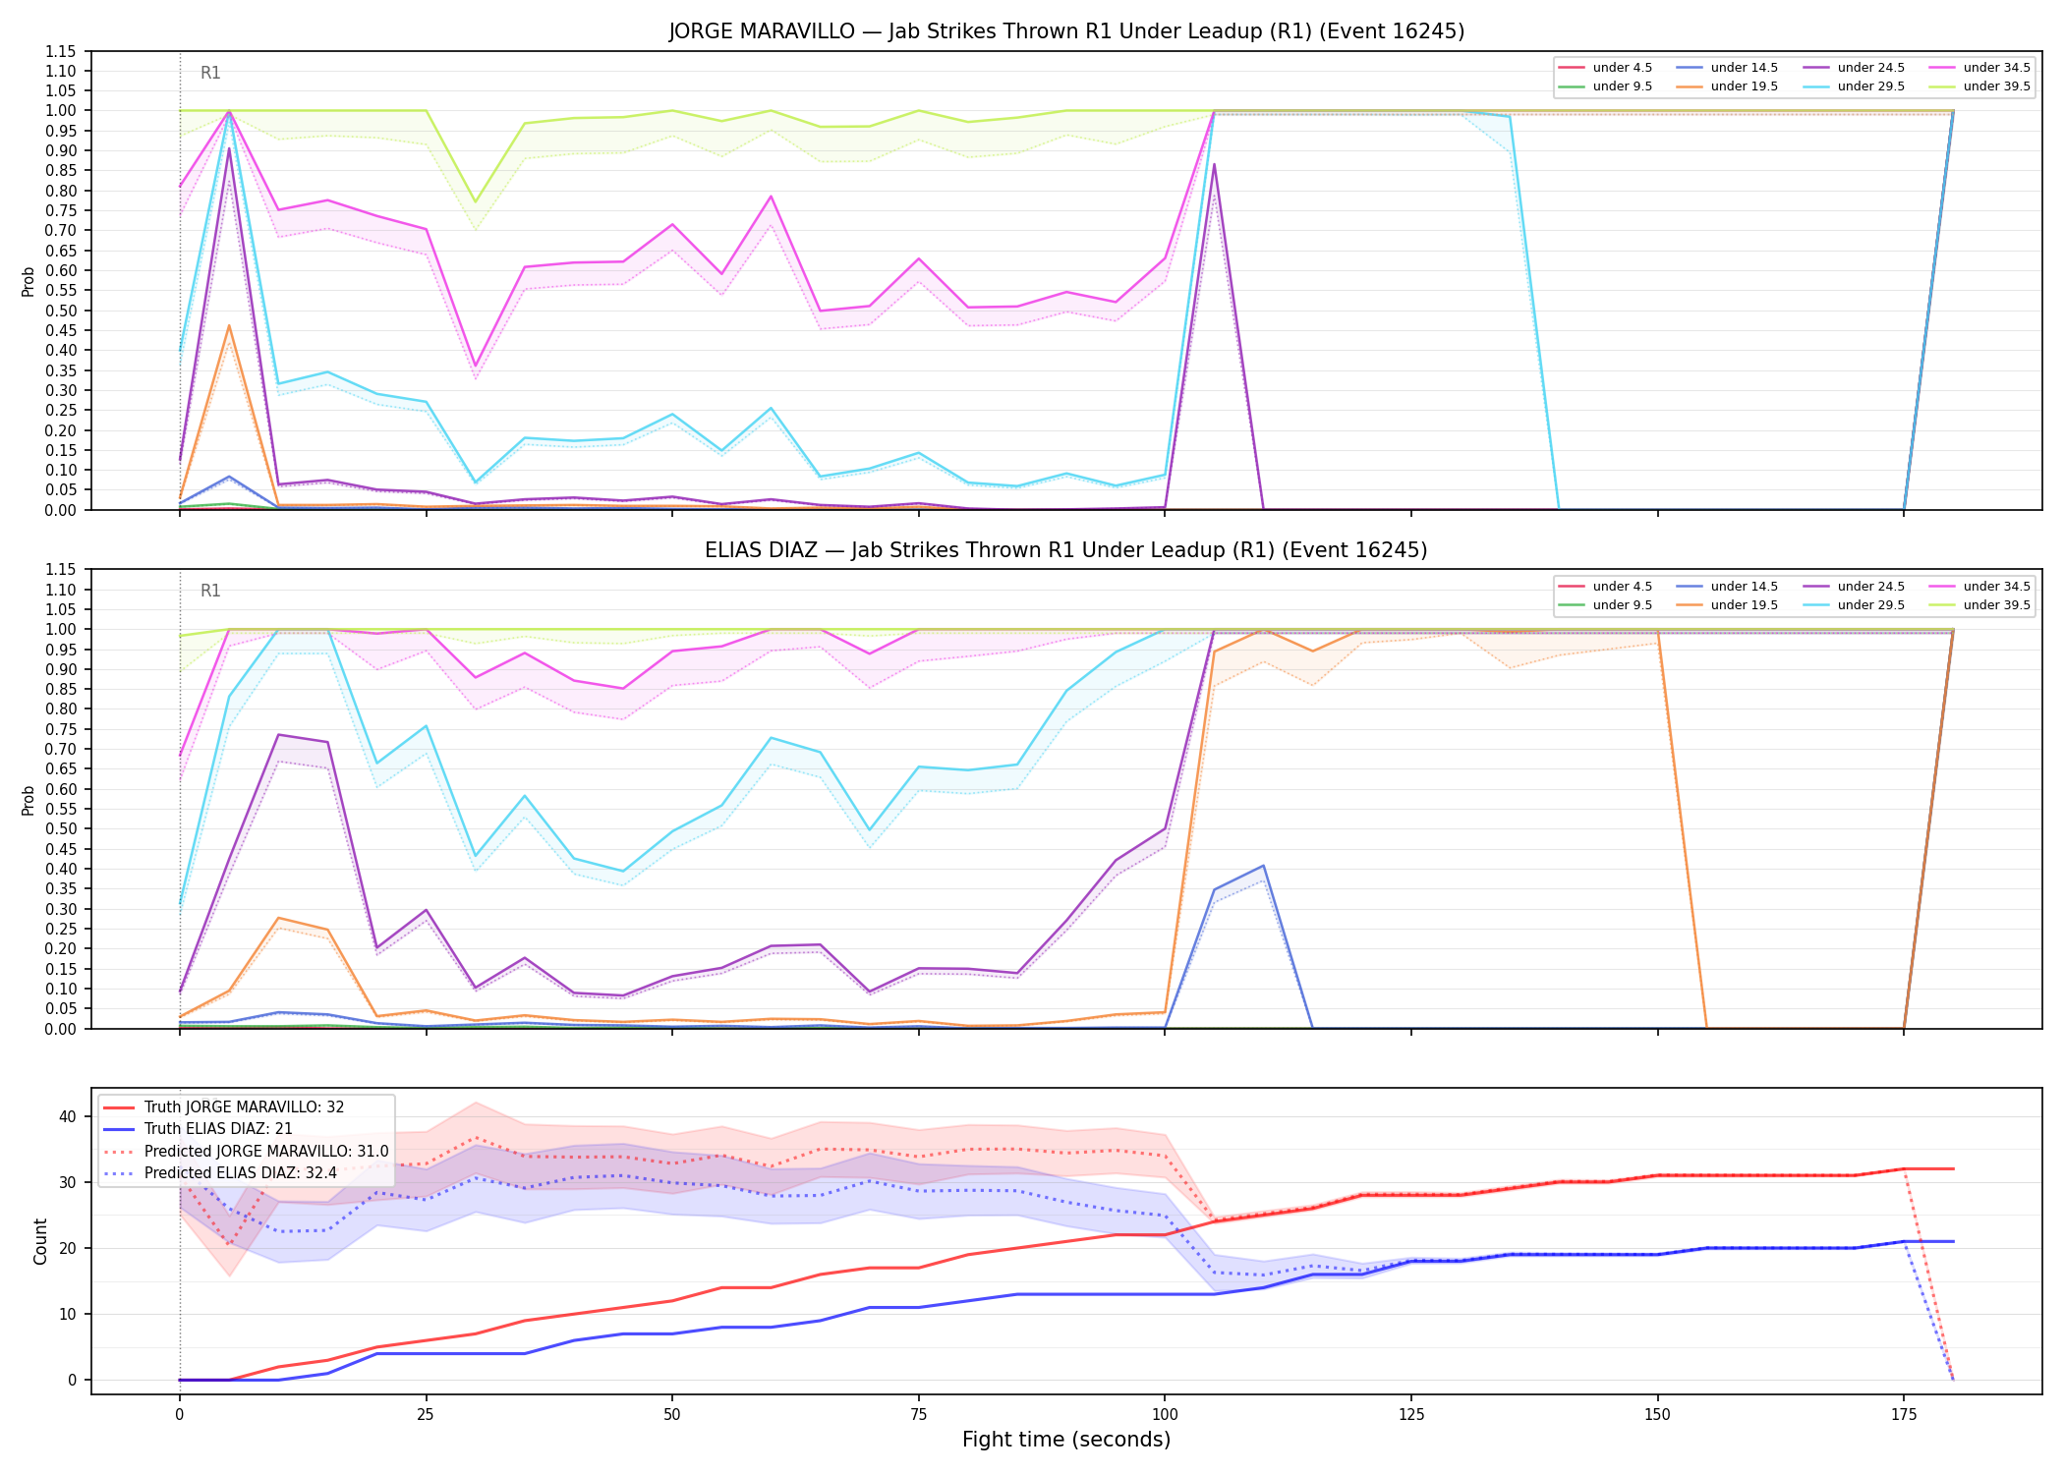Viewport: 2064px width, 1474px height.
Task: Click the R1 marker in the ELIAS DIAZ chart
Action: 210,591
